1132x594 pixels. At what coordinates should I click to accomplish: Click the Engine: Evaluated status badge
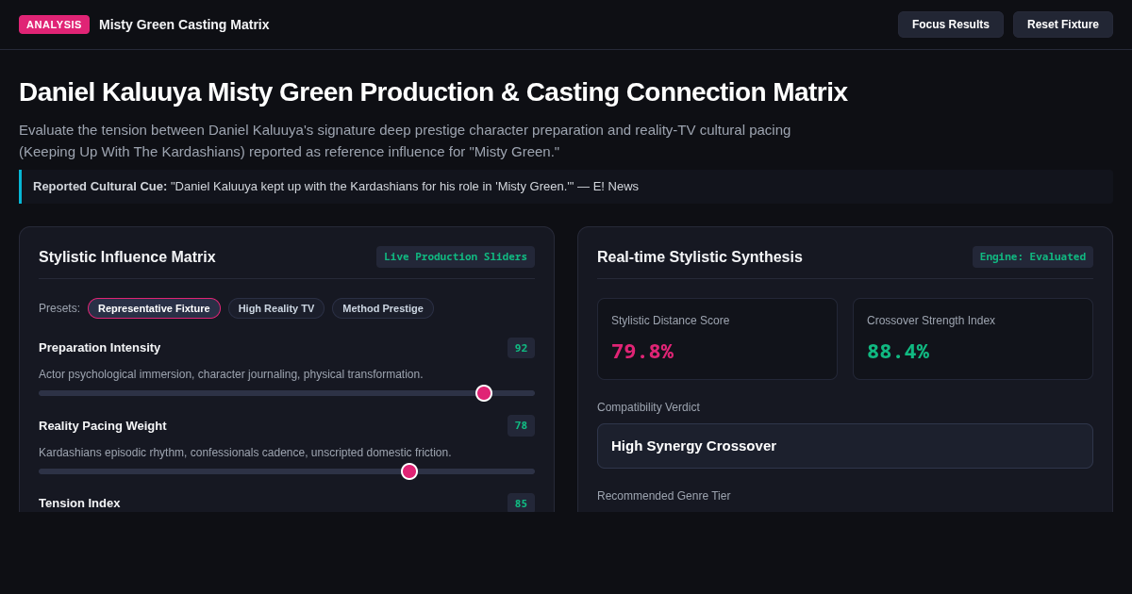pyautogui.click(x=1033, y=256)
